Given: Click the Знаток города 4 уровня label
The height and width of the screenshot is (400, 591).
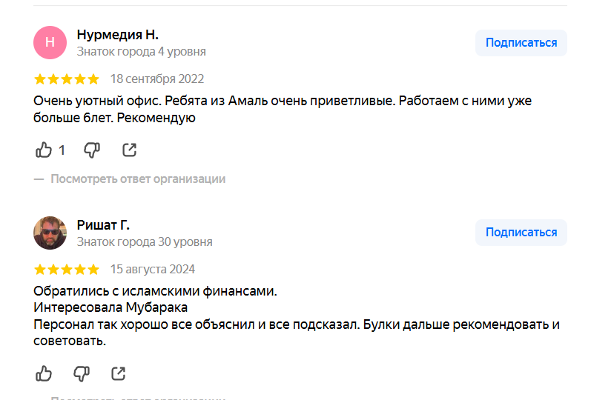Looking at the screenshot, I should tap(141, 52).
